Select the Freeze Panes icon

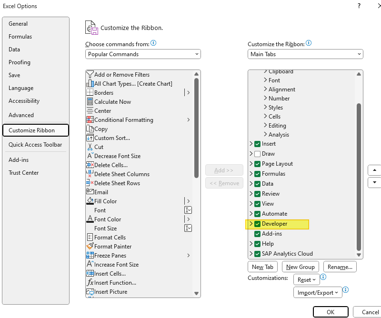click(x=90, y=255)
